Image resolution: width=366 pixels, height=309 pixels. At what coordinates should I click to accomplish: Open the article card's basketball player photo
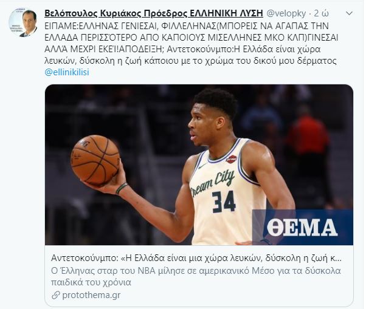pyautogui.click(x=199, y=165)
